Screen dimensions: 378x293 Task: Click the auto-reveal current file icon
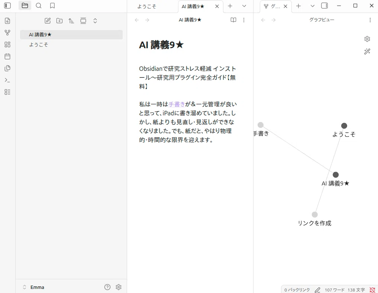83,21
